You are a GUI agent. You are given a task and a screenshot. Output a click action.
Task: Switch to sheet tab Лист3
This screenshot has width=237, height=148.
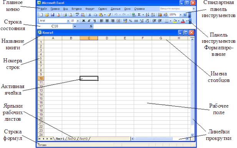[x=83, y=139]
